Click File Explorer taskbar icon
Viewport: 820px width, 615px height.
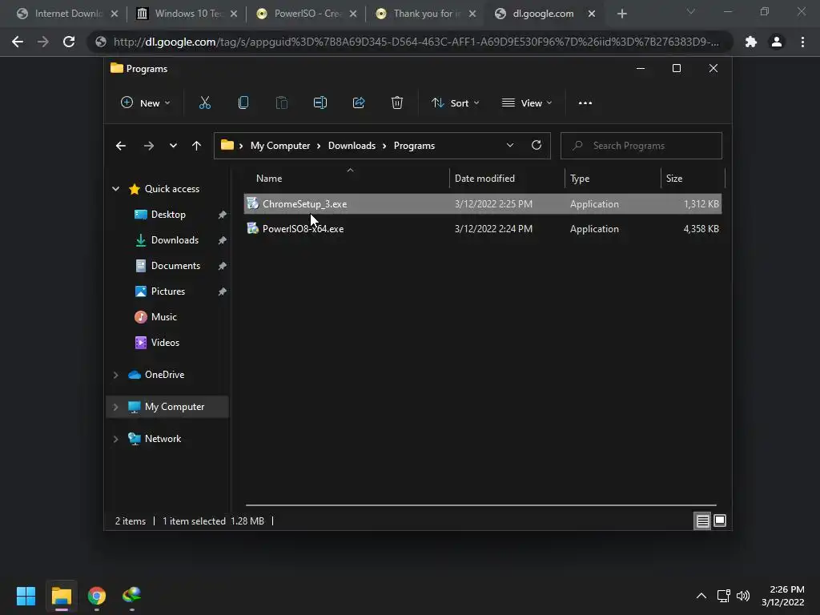click(61, 596)
